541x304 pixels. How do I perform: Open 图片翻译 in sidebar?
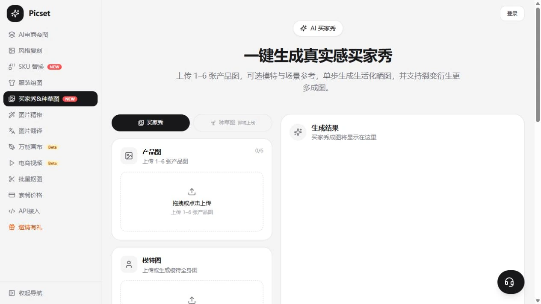[50, 131]
